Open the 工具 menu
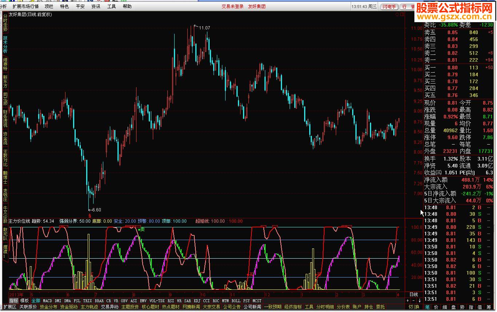 111,6
